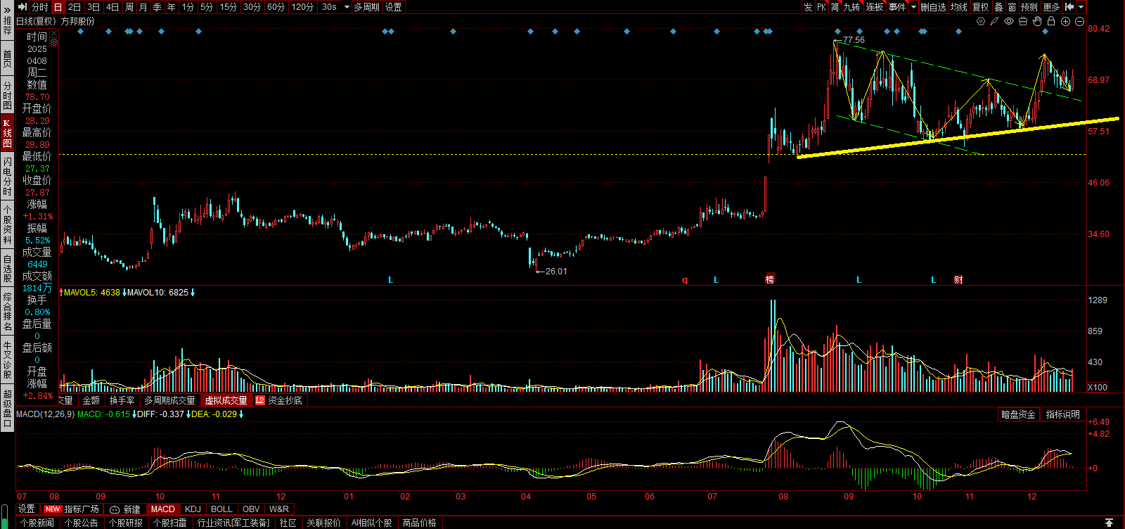Image resolution: width=1125 pixels, height=529 pixels.
Task: Switch volume panel to 金额
Action: tap(91, 400)
